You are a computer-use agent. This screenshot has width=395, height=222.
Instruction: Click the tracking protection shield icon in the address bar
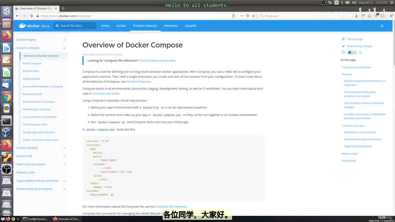click(x=31, y=16)
